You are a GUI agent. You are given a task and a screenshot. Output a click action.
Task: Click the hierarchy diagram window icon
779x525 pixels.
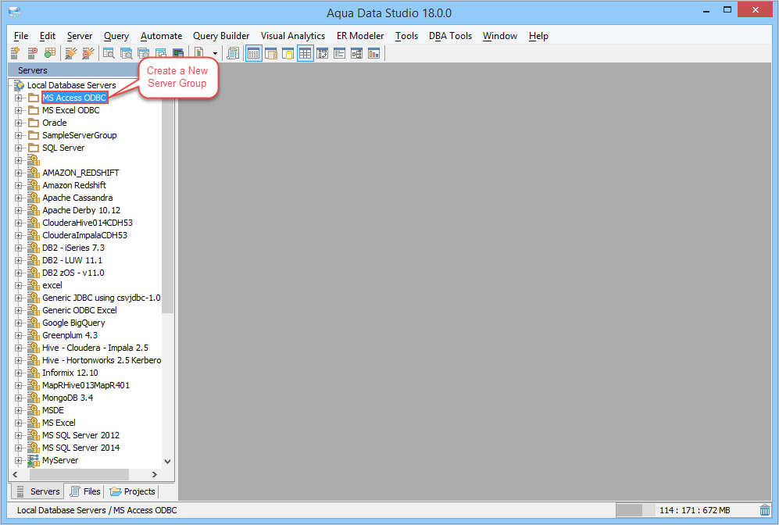(x=357, y=53)
